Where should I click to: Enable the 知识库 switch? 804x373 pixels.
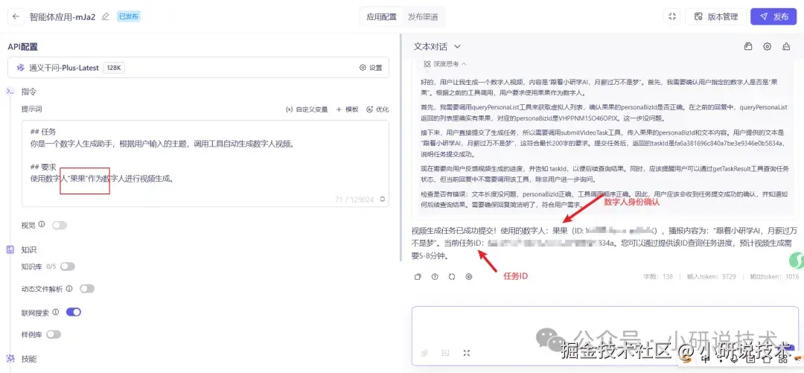pos(68,267)
